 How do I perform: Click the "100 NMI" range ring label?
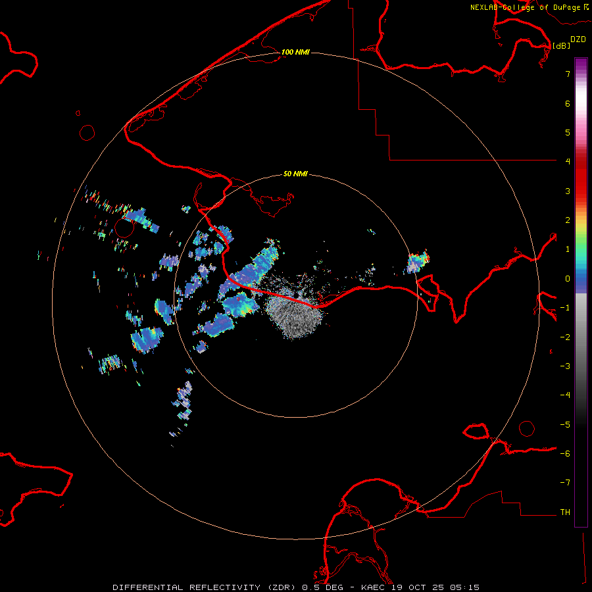pos(295,52)
